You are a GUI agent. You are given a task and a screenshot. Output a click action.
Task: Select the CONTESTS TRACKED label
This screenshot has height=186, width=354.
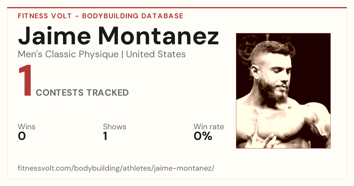[82, 93]
